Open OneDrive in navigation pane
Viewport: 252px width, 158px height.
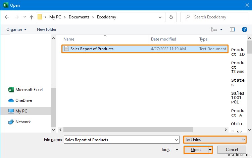pos(20,100)
